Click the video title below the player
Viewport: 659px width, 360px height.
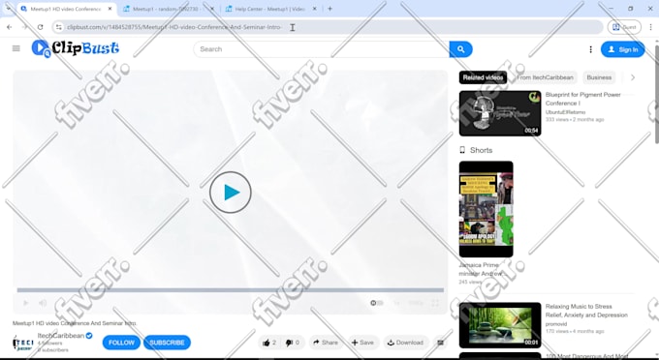click(75, 323)
